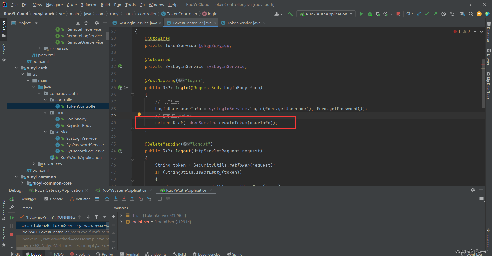Open the Refactor menu

[x=88, y=5]
